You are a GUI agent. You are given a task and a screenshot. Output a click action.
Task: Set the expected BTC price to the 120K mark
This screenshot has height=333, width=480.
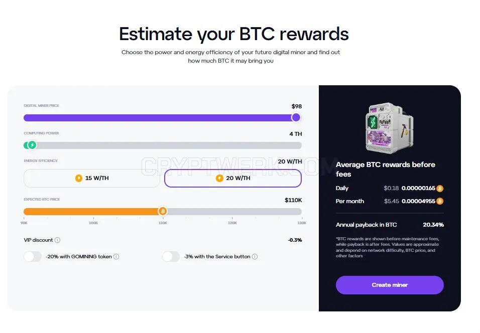[x=232, y=211]
